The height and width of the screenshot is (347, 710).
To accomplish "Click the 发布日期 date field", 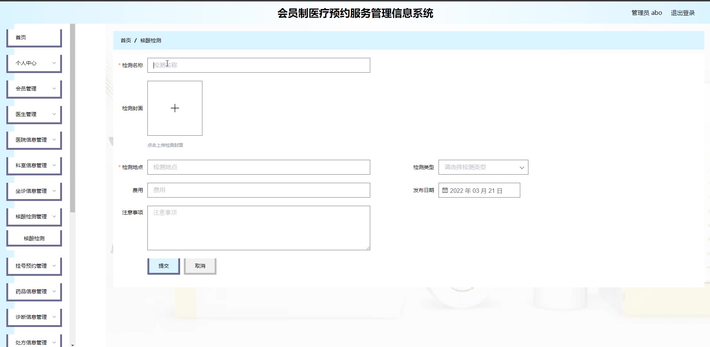I will (479, 190).
